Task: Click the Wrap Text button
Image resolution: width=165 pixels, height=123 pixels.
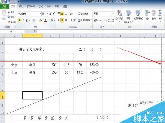Action: (x=83, y=14)
